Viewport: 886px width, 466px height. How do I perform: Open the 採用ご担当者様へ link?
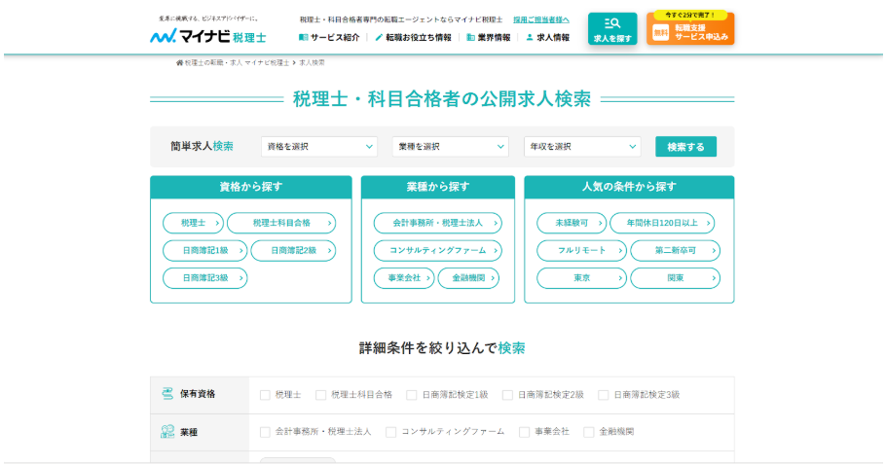pos(541,19)
